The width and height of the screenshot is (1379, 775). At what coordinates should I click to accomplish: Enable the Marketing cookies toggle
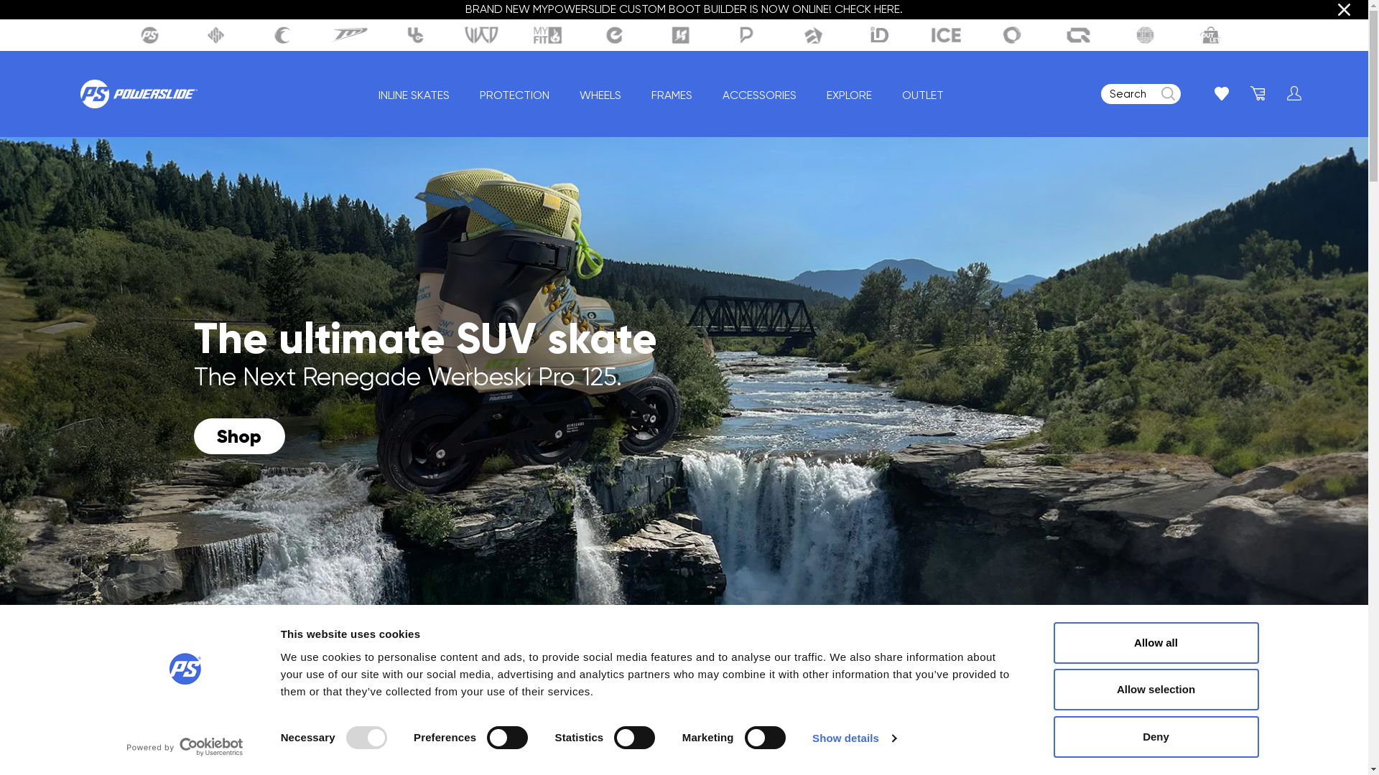tap(765, 738)
